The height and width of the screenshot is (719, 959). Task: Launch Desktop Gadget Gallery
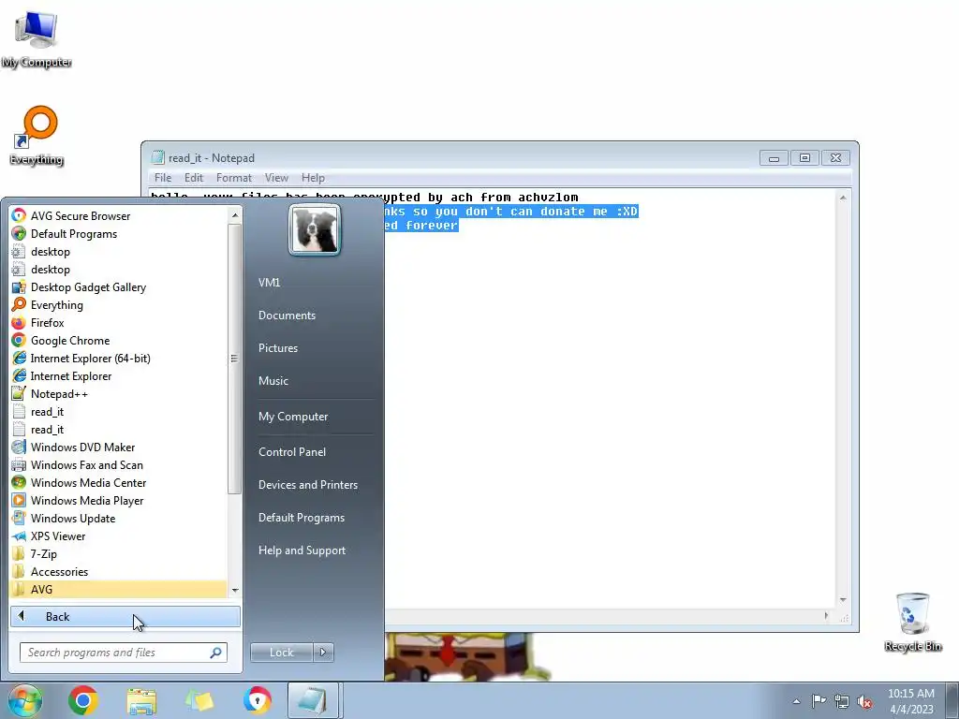pos(118,286)
